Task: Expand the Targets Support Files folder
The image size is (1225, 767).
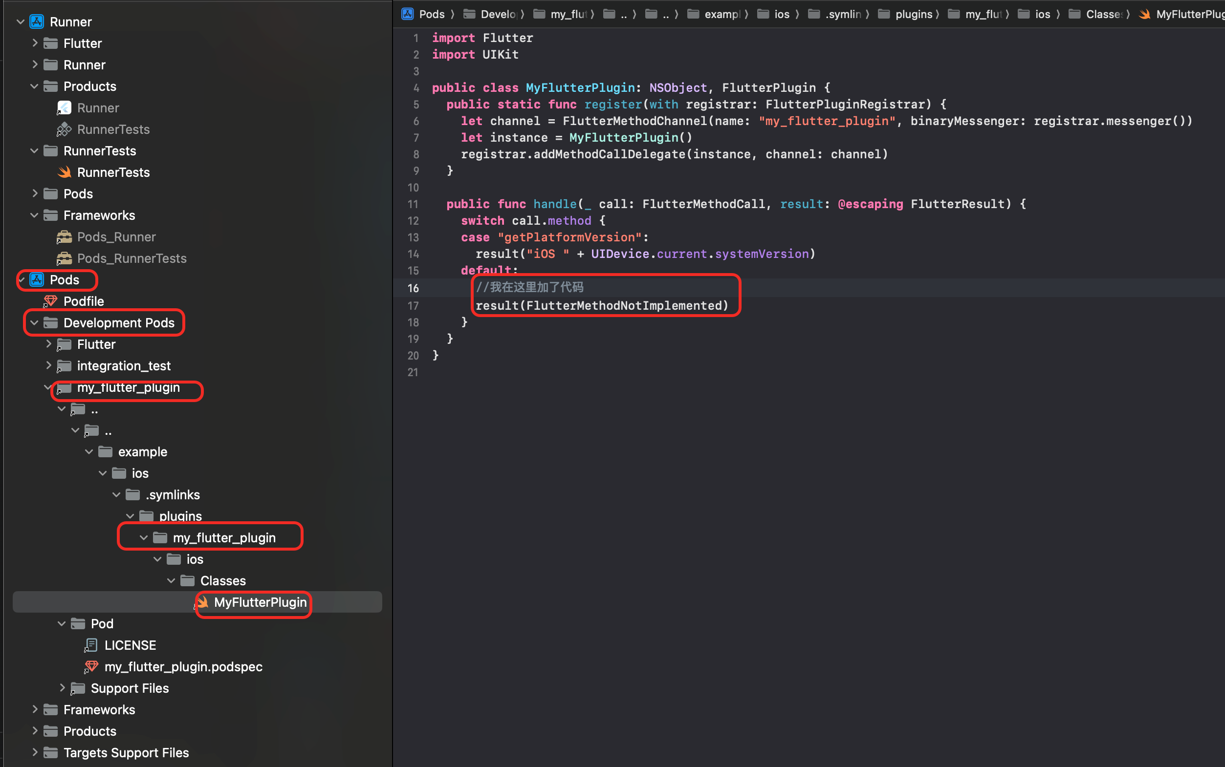Action: (x=35, y=752)
